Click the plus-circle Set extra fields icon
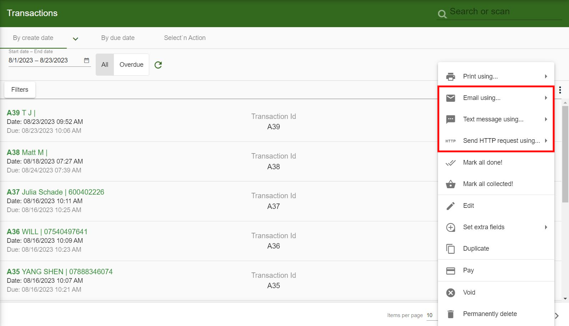The height and width of the screenshot is (326, 569). click(x=451, y=227)
